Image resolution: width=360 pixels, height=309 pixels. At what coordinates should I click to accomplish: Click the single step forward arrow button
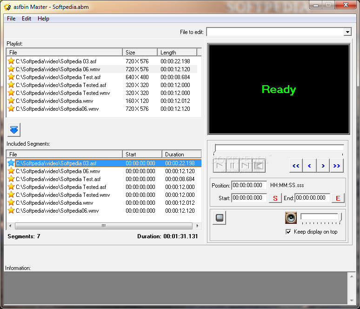coord(323,166)
